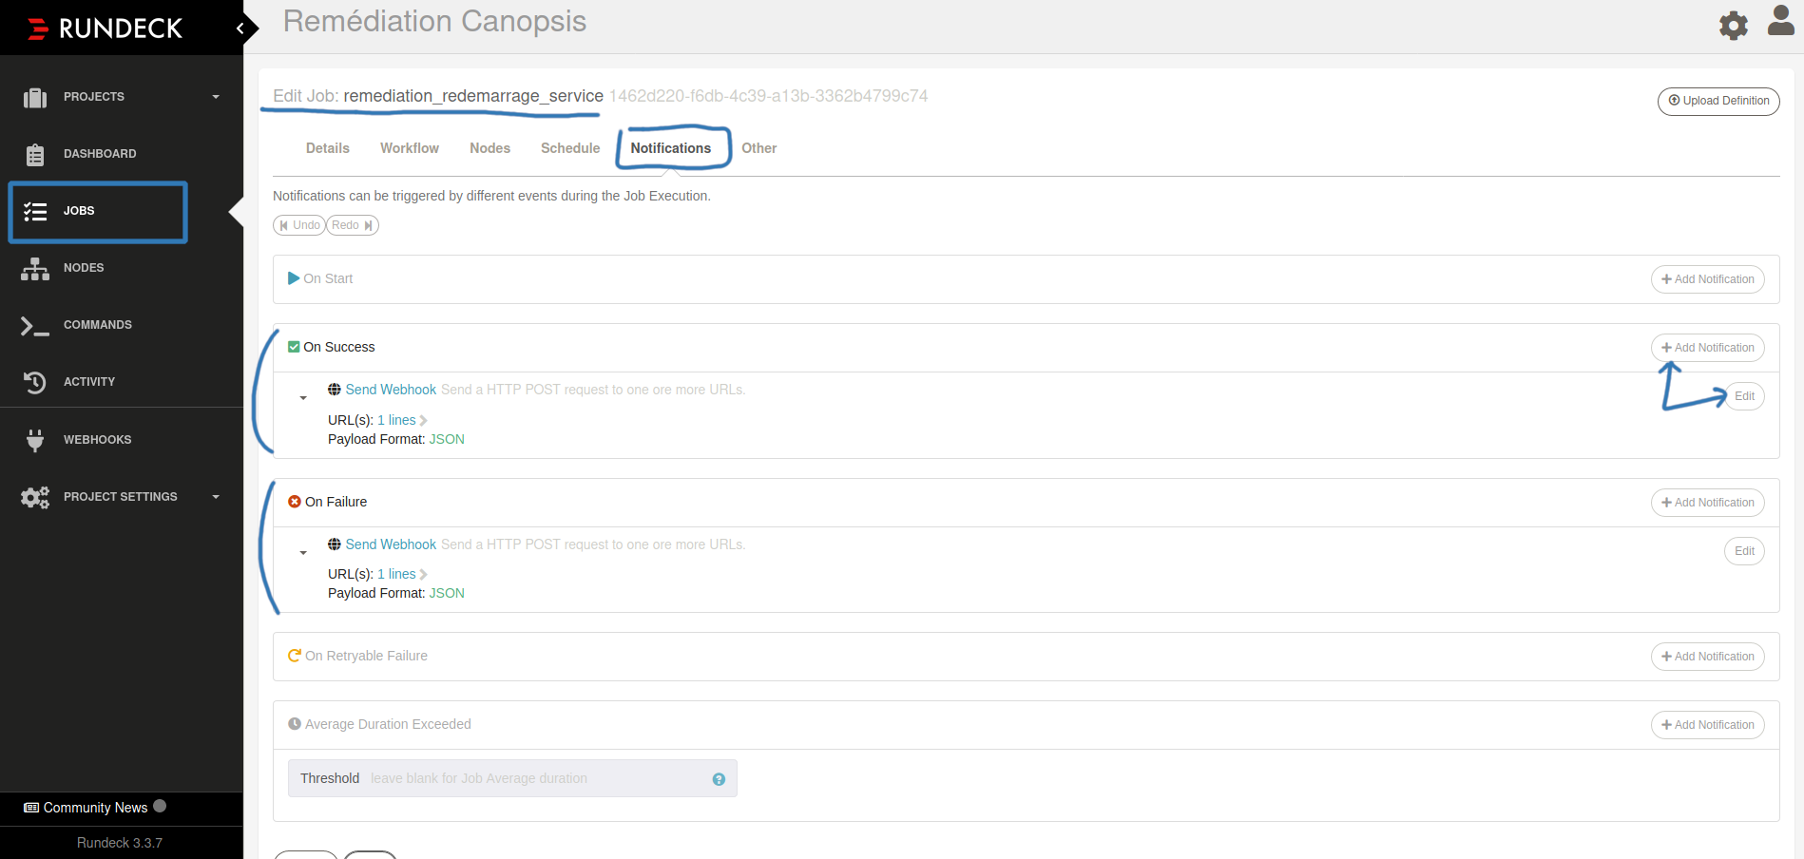The width and height of the screenshot is (1804, 859).
Task: Click the Webhooks plug icon
Action: [x=35, y=440]
